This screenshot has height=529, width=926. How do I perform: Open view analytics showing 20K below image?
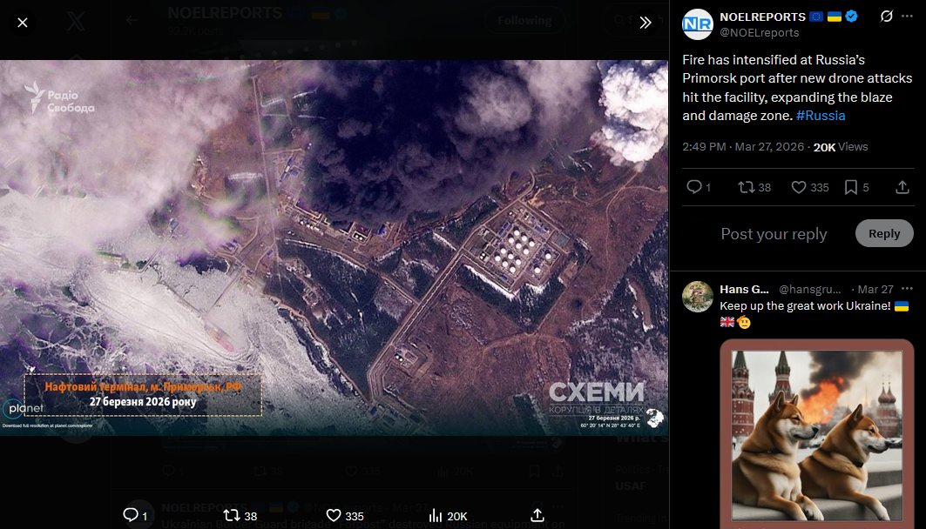point(436,515)
